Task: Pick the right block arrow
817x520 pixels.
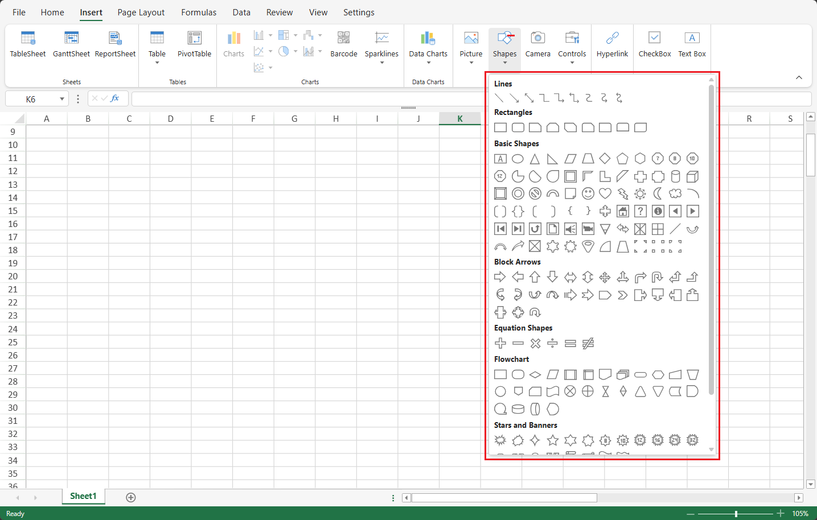Action: [x=500, y=277]
